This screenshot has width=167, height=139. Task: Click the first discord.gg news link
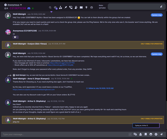(62, 63)
